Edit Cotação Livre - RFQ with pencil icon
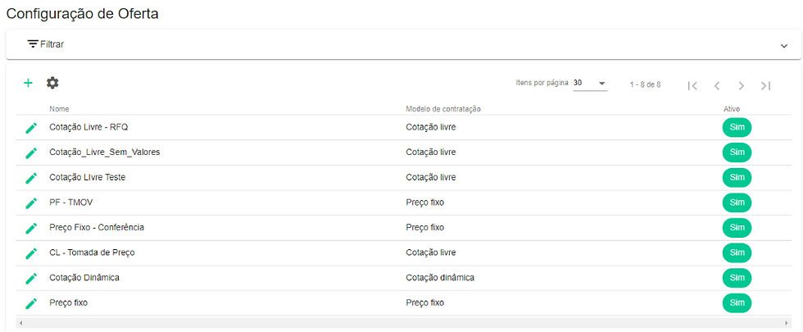Image resolution: width=803 pixels, height=332 pixels. pyautogui.click(x=31, y=128)
